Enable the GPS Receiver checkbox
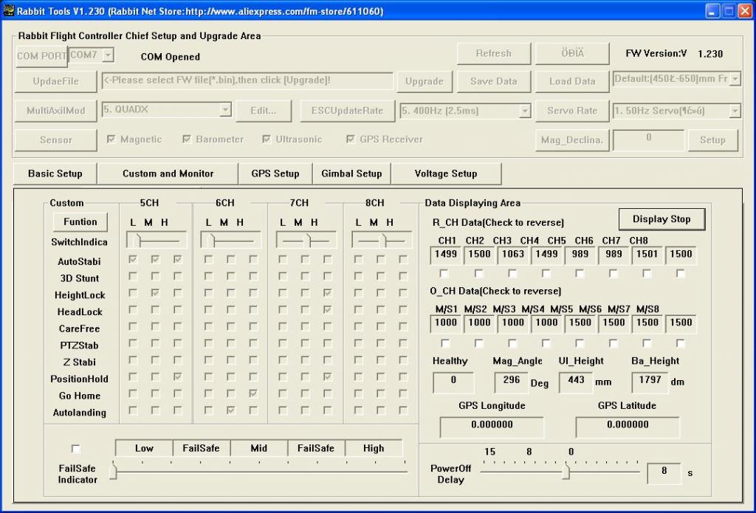Viewport: 756px width, 513px height. [x=351, y=139]
